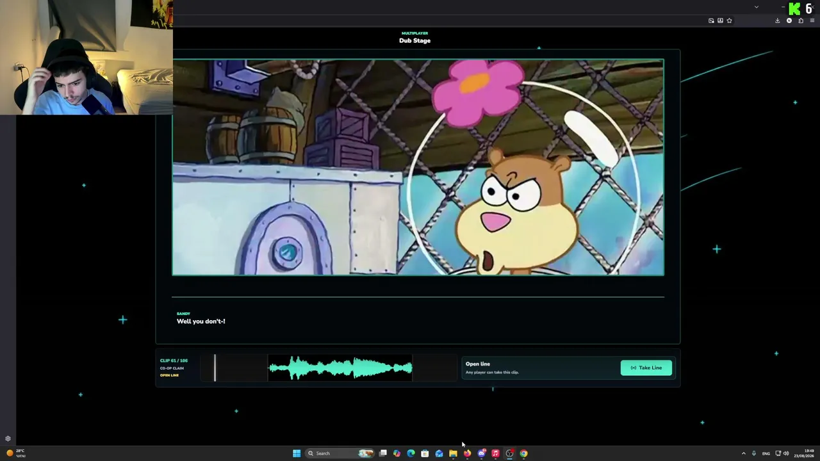
Task: Open the ENG language switcher
Action: (766, 453)
